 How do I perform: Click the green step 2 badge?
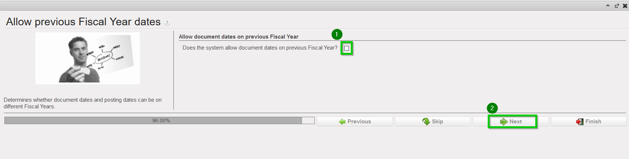pyautogui.click(x=492, y=108)
